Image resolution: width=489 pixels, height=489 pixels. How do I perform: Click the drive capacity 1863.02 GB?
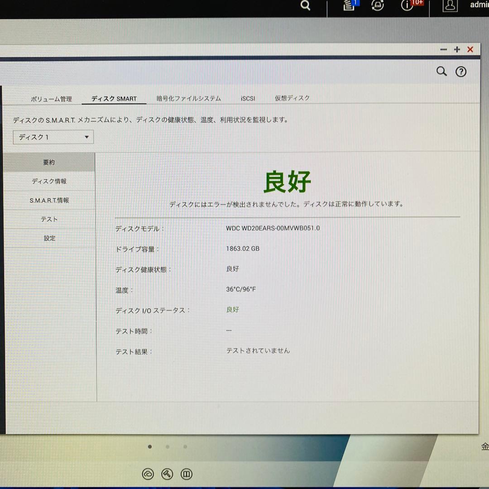243,249
